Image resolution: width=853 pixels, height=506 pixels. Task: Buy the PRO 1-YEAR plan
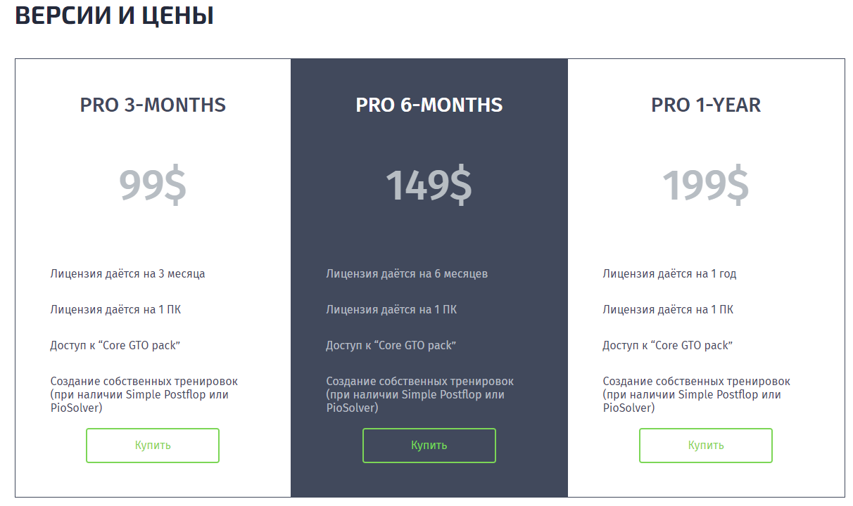pos(705,446)
